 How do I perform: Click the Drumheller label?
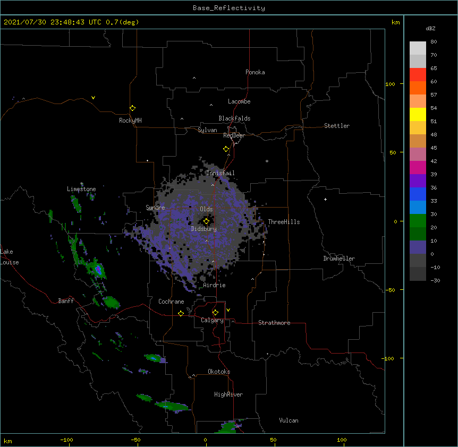tap(339, 259)
